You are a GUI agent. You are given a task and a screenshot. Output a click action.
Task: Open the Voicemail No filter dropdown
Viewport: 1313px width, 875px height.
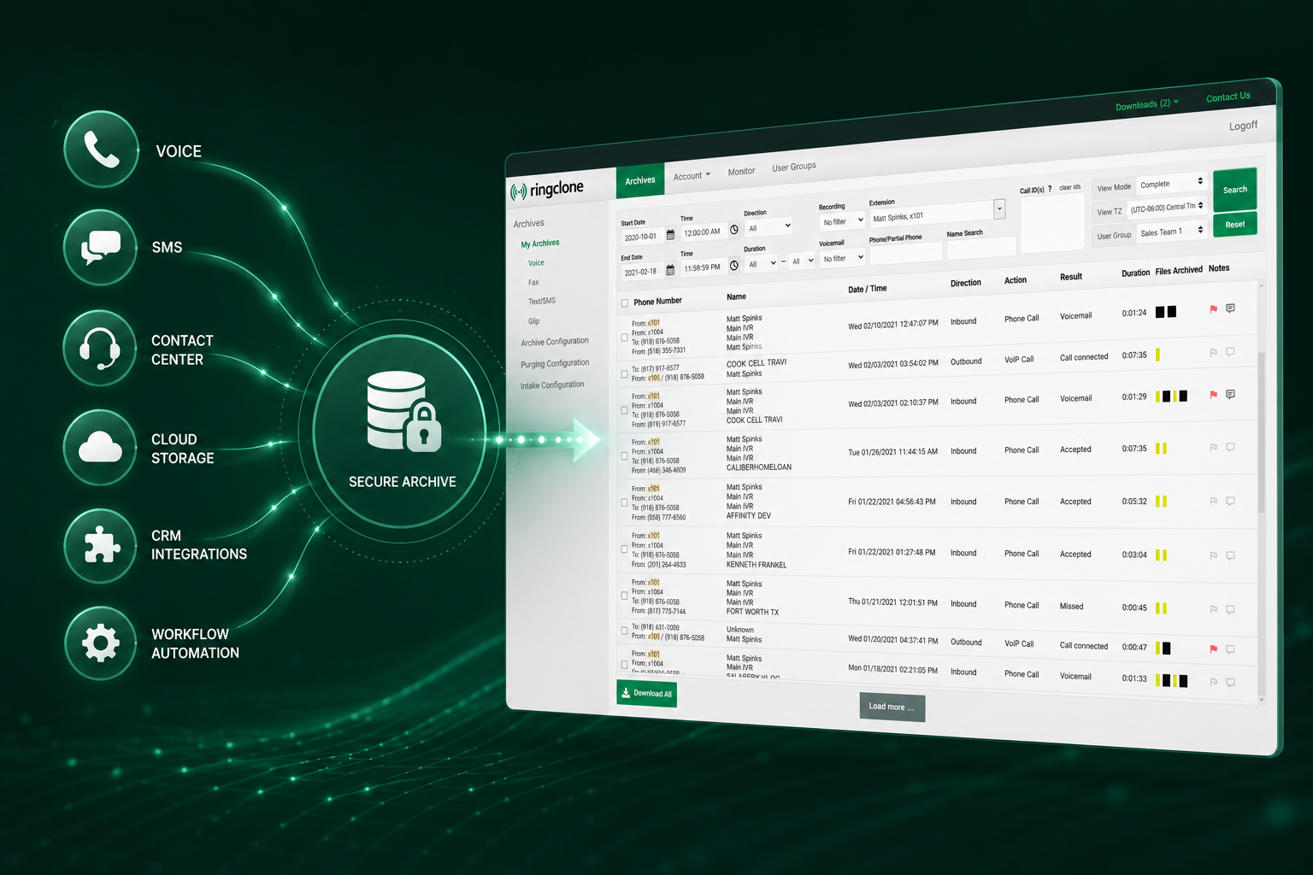point(842,258)
